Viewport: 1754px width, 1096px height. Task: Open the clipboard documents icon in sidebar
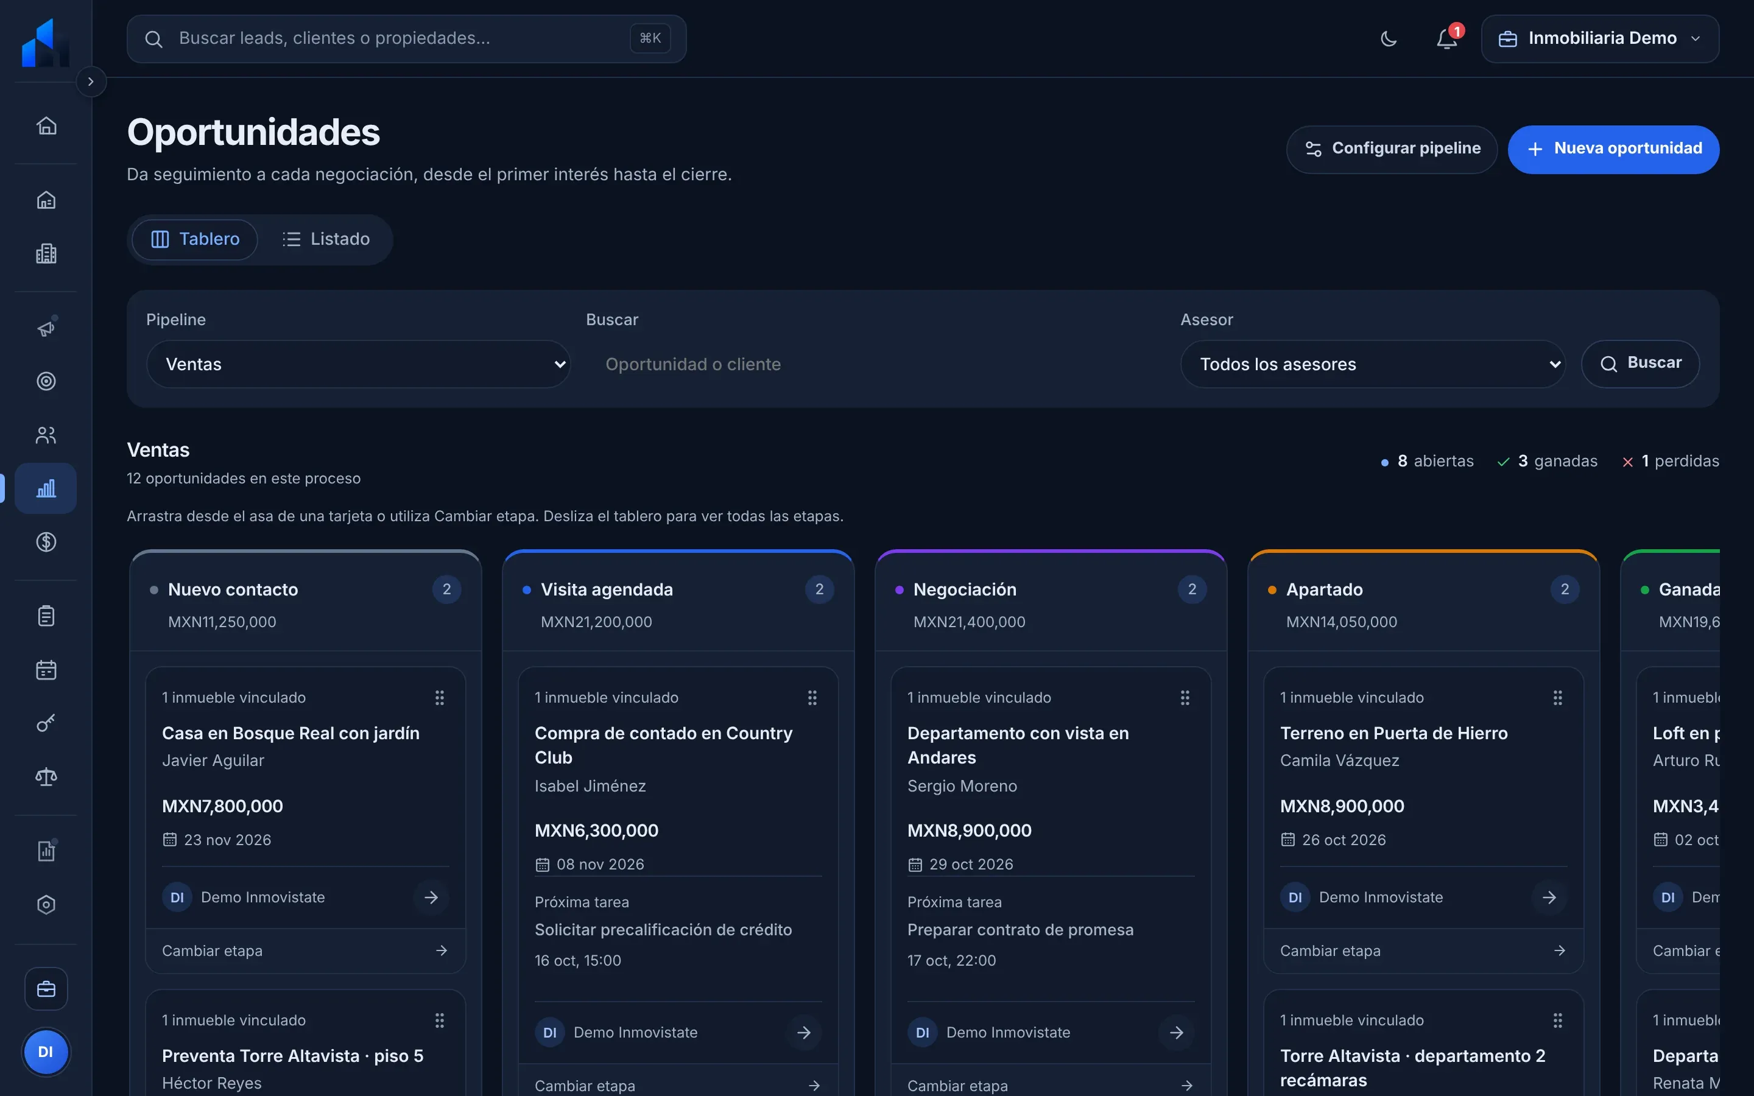[46, 616]
